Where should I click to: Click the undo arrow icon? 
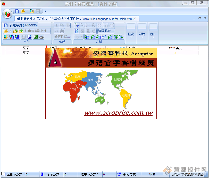coord(56,31)
